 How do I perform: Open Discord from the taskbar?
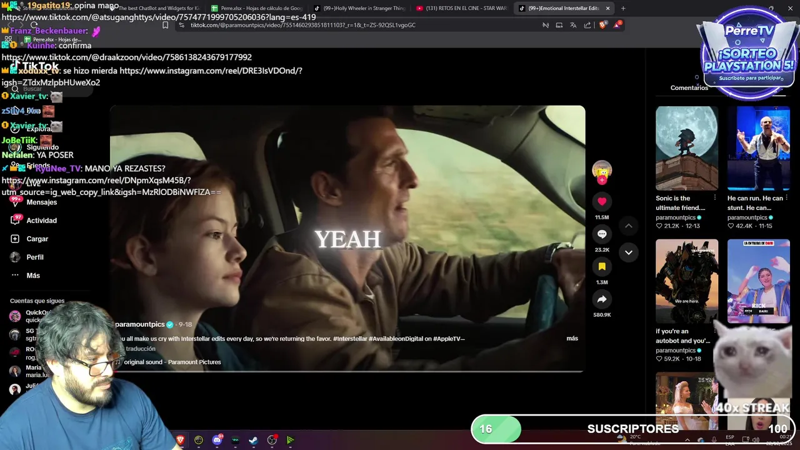pyautogui.click(x=217, y=440)
